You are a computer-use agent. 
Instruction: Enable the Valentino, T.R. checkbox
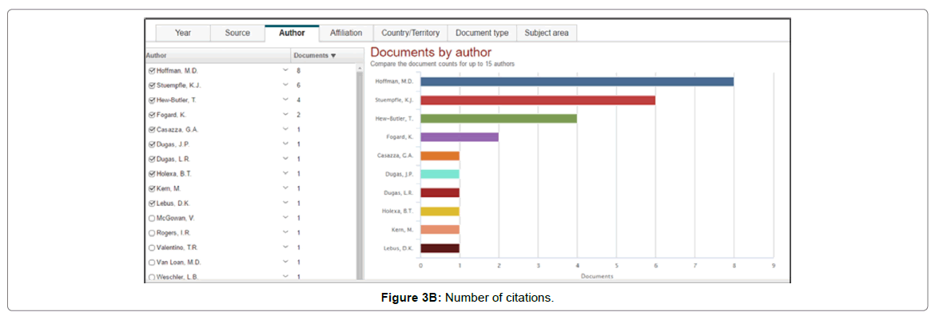click(x=152, y=247)
